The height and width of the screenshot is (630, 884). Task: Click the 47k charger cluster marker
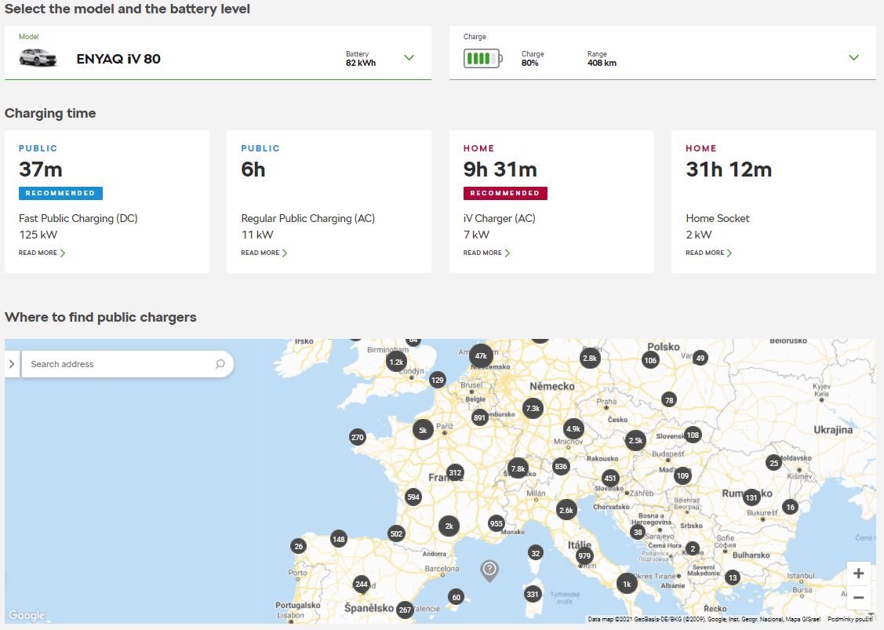pos(481,356)
